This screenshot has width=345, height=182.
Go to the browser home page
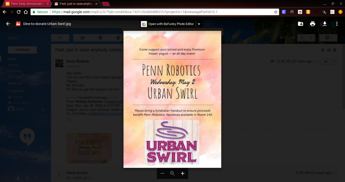tap(26, 12)
